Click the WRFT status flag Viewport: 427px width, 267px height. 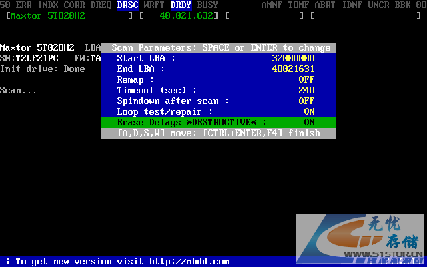tap(154, 5)
